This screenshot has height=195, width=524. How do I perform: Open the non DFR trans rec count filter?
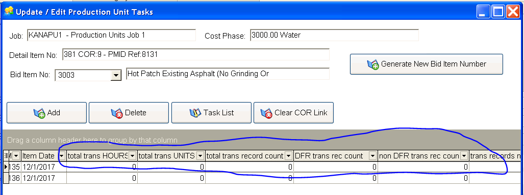pos(464,156)
